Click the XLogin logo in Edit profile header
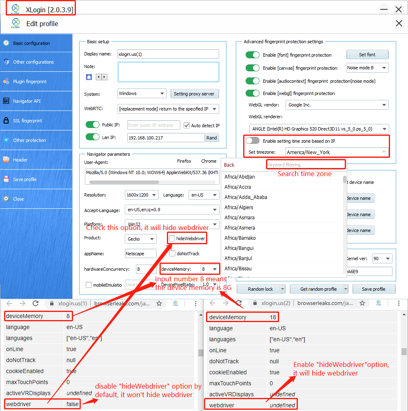 16,23
